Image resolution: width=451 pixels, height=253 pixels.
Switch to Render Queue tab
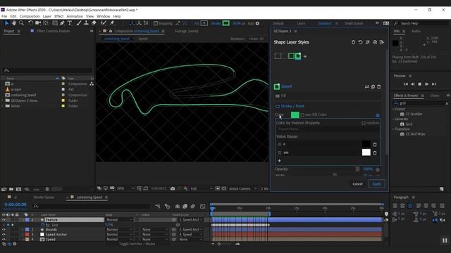44,197
